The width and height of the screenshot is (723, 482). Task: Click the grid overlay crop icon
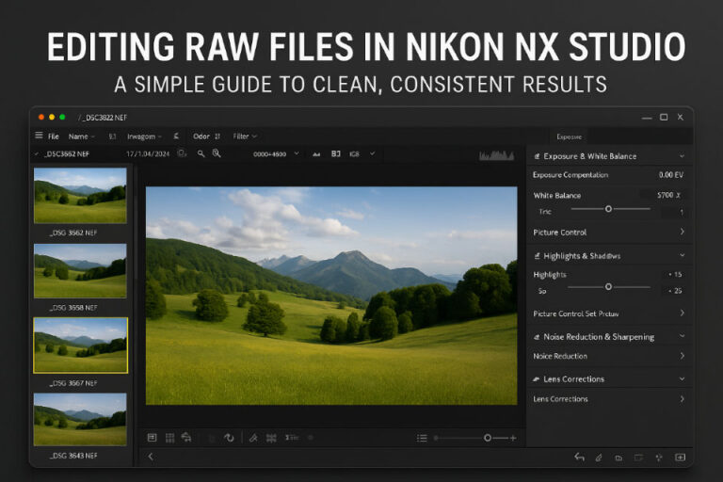click(x=271, y=438)
